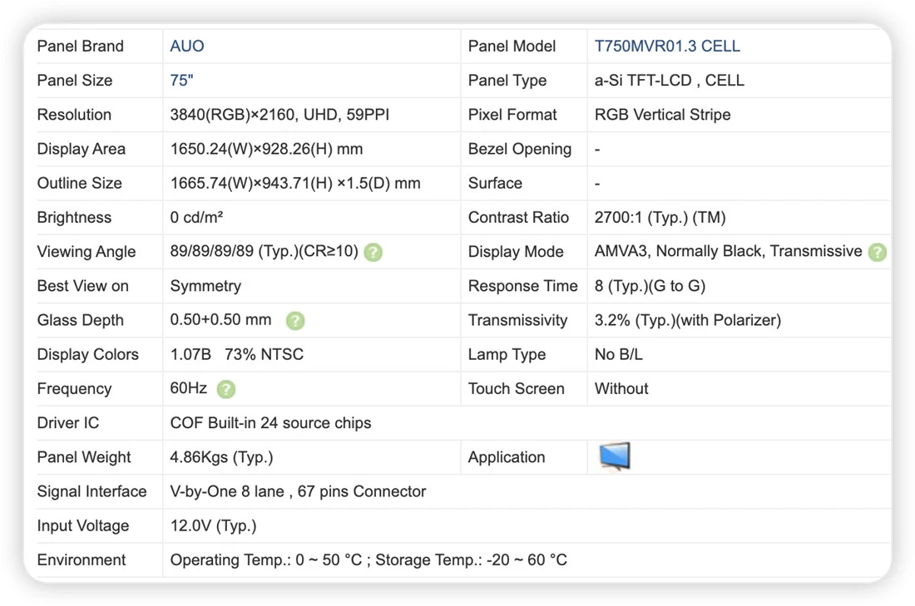Click the viewing angle value 89/89/89/89 (Typ.)(CR≥10)

point(264,251)
